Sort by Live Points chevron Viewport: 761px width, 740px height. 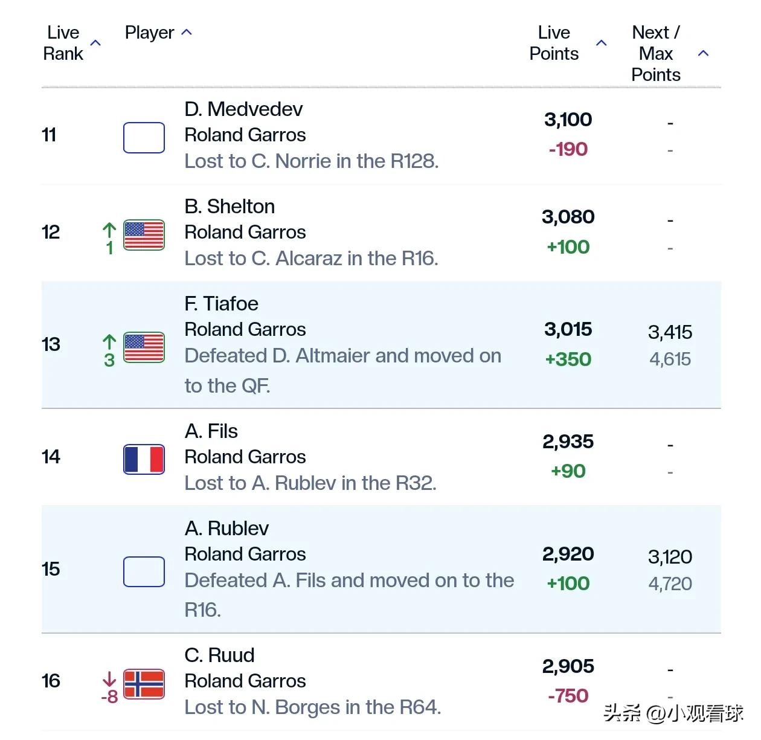(602, 43)
